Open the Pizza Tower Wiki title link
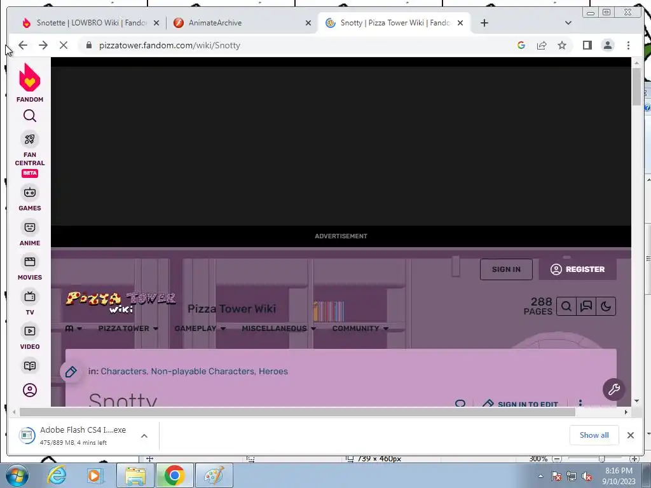The image size is (651, 488). 231,309
